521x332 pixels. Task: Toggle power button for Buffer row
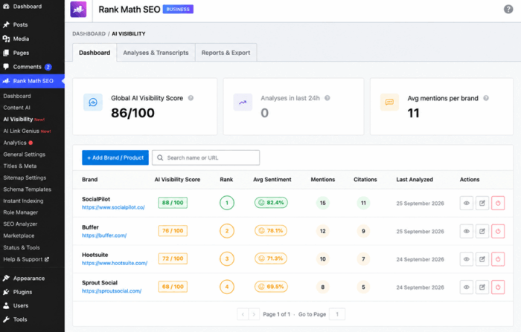(498, 231)
